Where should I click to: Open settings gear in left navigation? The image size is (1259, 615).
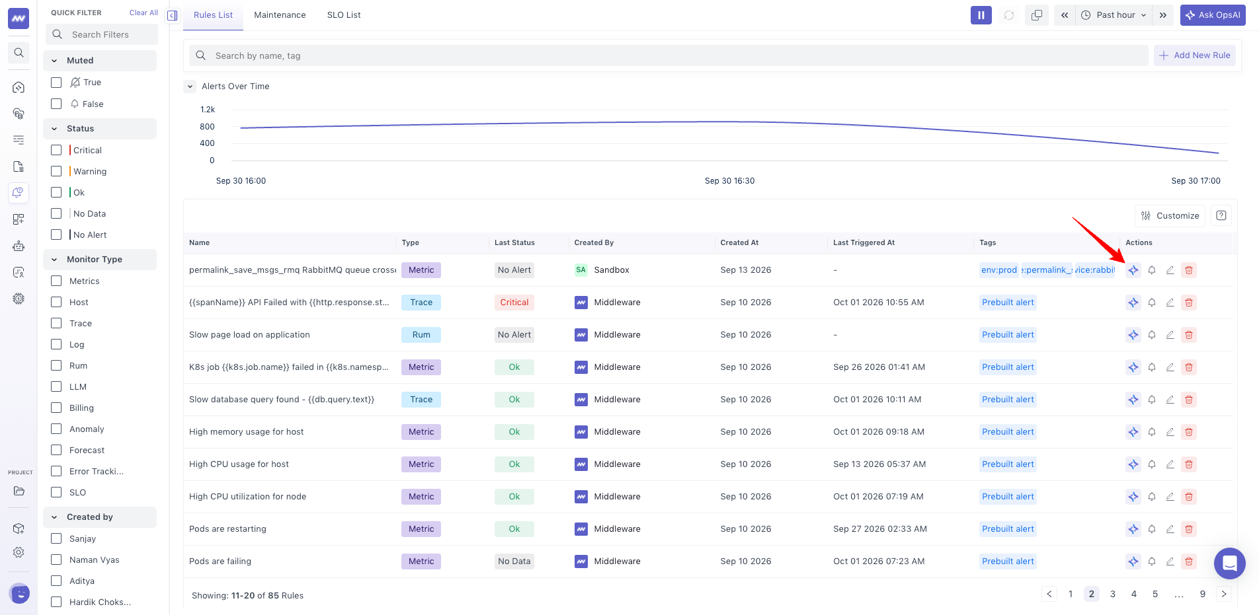tap(19, 552)
